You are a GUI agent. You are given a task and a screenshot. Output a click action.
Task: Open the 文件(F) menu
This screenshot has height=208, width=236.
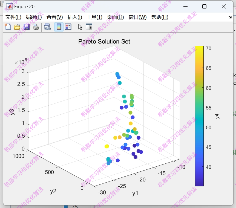[13, 17]
